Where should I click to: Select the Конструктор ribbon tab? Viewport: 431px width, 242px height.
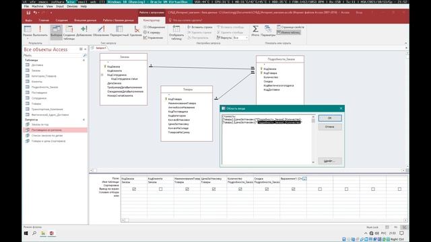click(152, 20)
